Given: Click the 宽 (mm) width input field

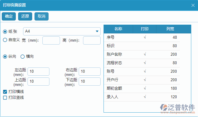Looking at the screenshot, I should point(51,40).
